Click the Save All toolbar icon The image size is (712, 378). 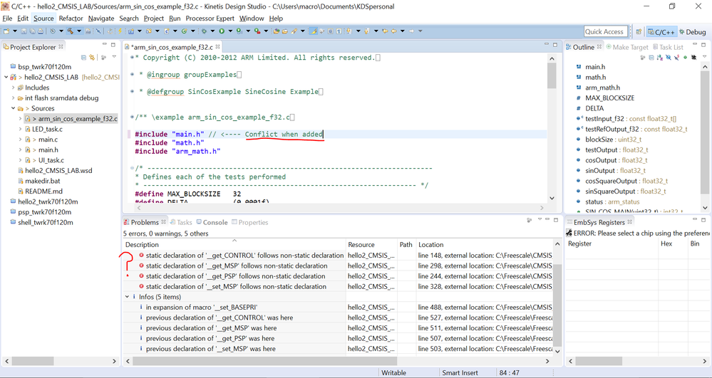point(32,31)
